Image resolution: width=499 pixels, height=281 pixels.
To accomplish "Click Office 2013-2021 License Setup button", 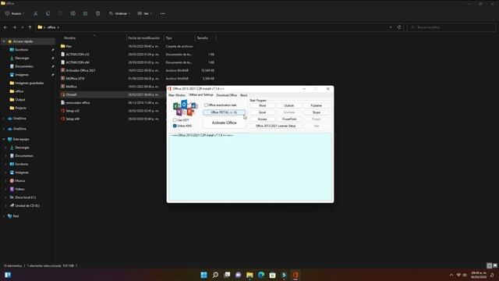I will tap(275, 126).
